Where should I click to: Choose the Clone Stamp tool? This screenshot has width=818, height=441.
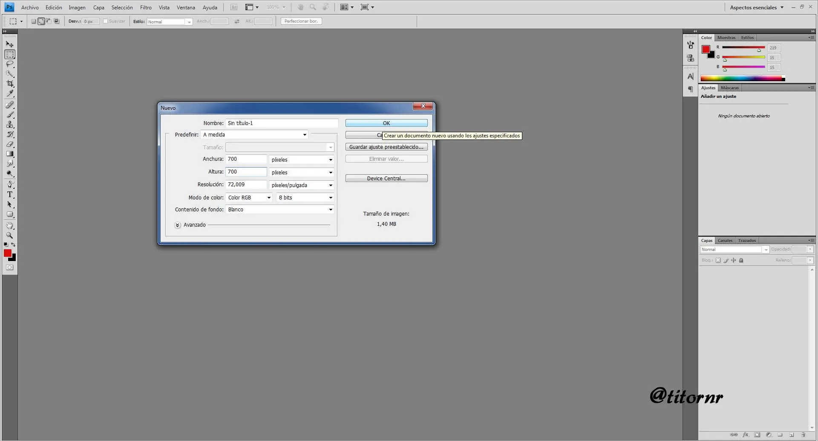tap(10, 125)
